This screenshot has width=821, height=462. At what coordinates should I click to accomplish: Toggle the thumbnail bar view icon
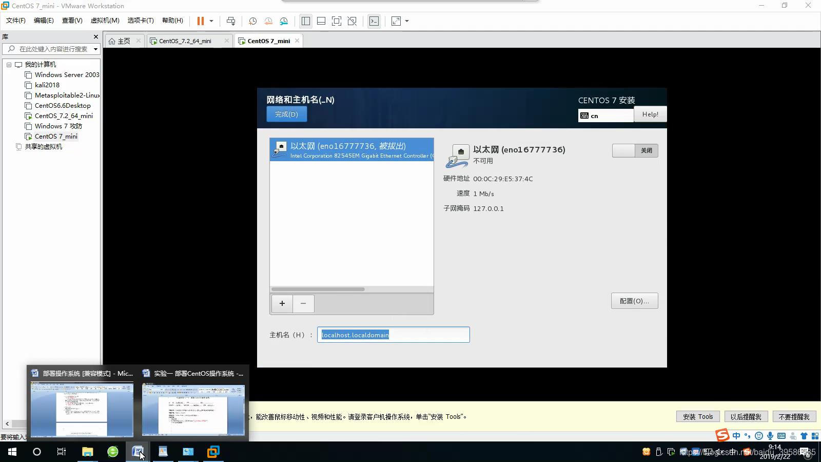pos(321,21)
